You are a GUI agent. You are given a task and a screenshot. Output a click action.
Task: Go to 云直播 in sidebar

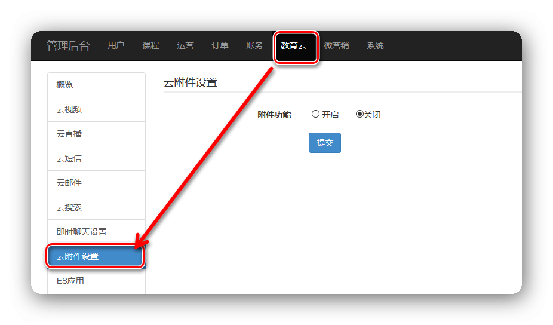96,134
